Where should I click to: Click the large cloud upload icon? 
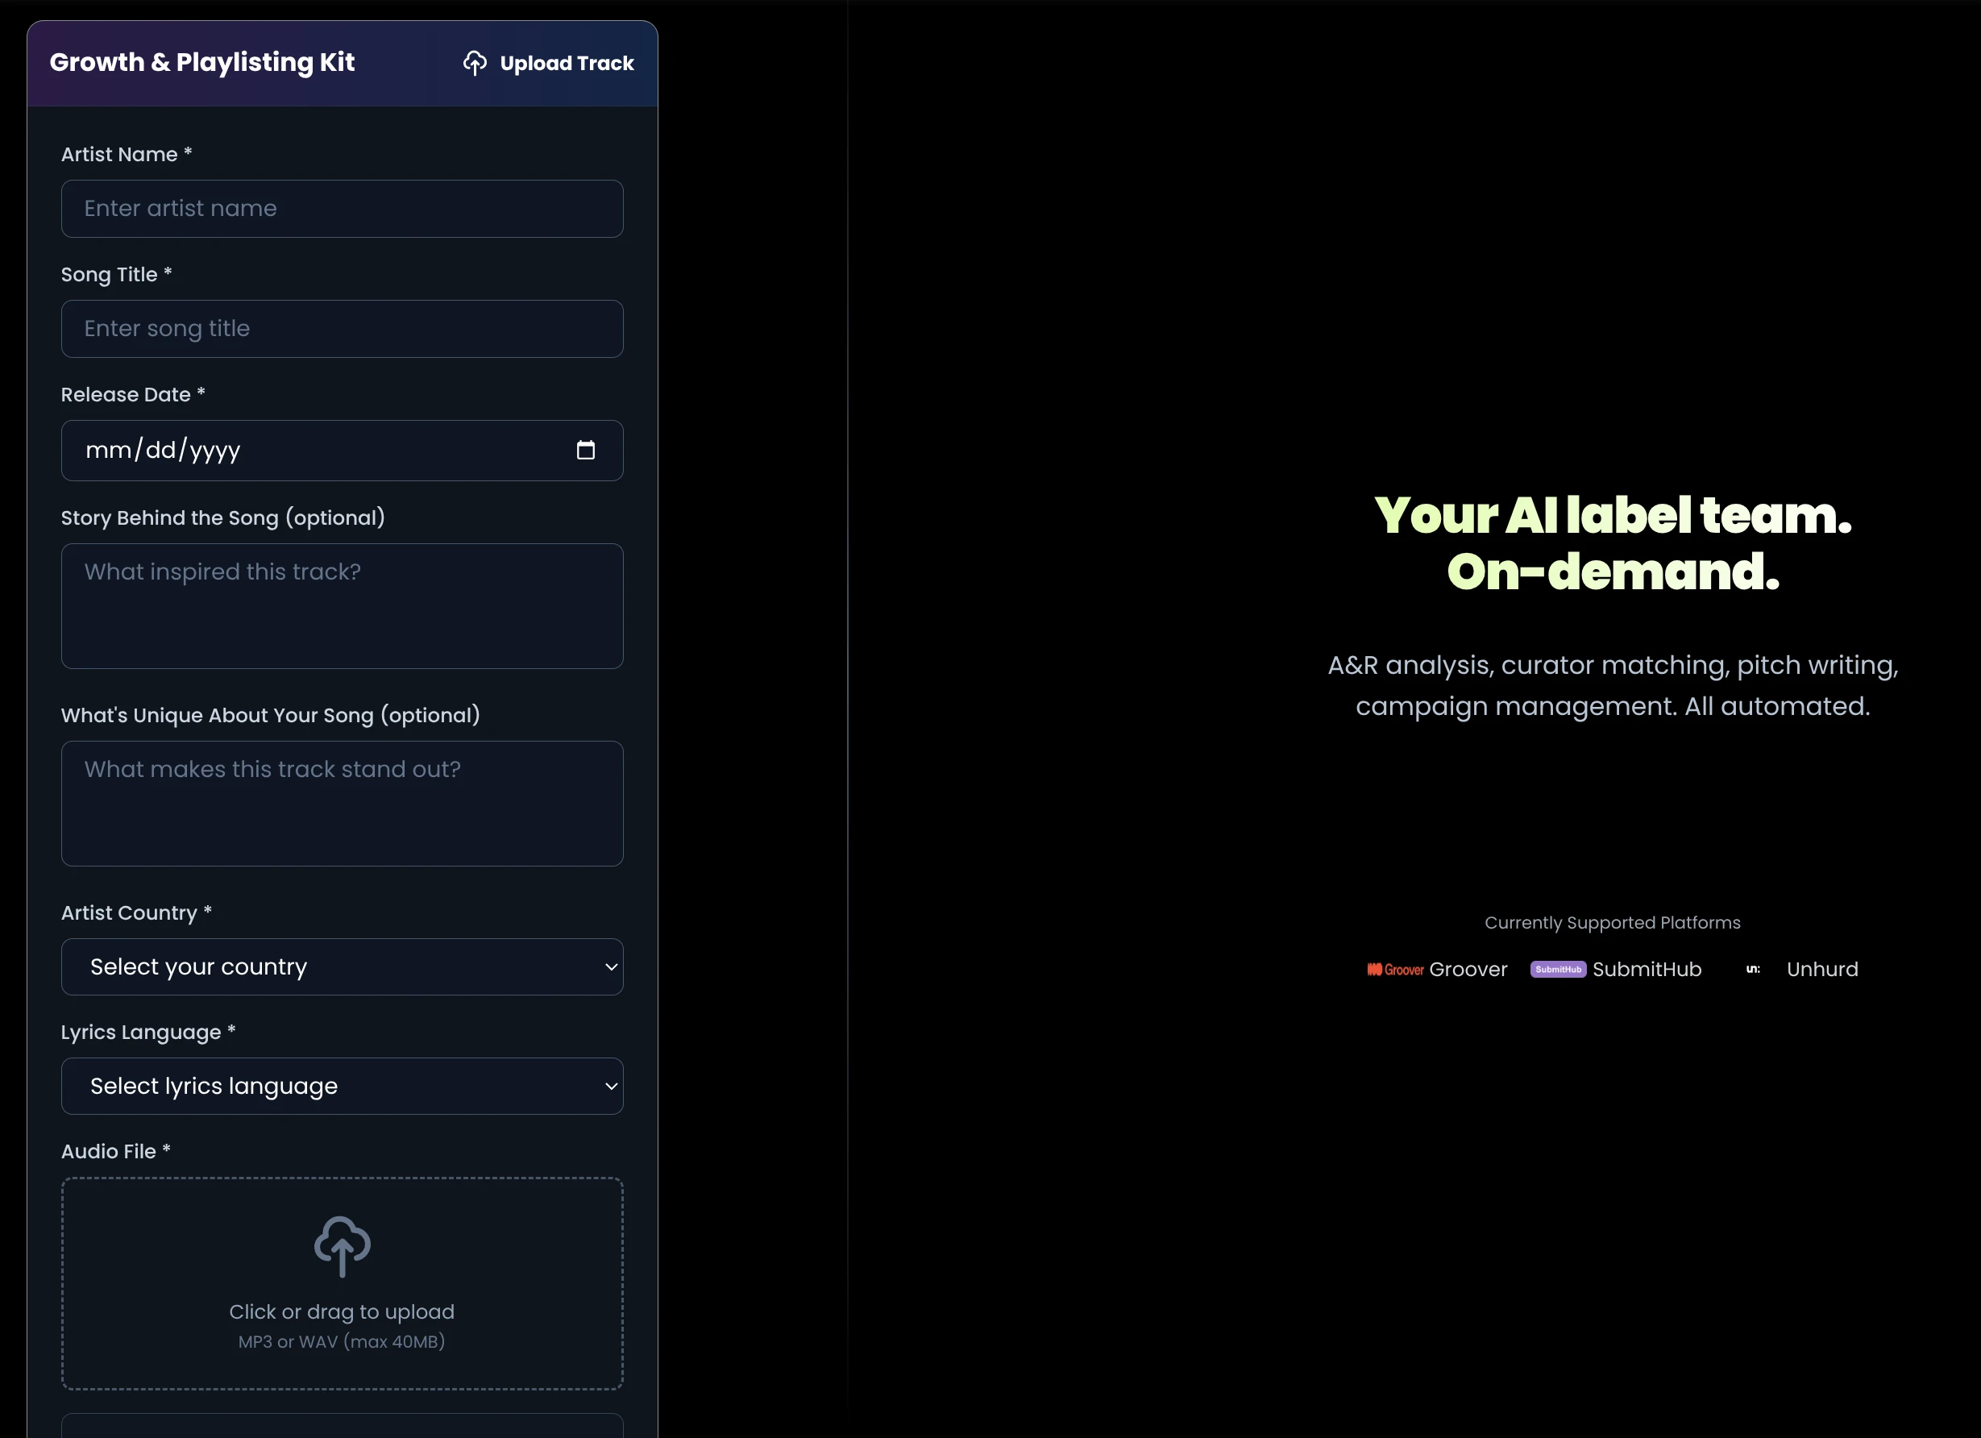click(342, 1245)
